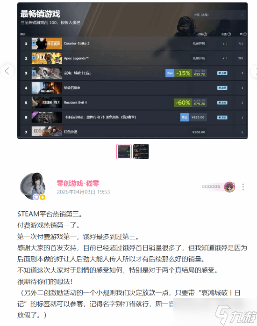Image resolution: width=257 pixels, height=326 pixels.
Task: Open the username 零创游戏-嵇零 profile link
Action: point(78,183)
